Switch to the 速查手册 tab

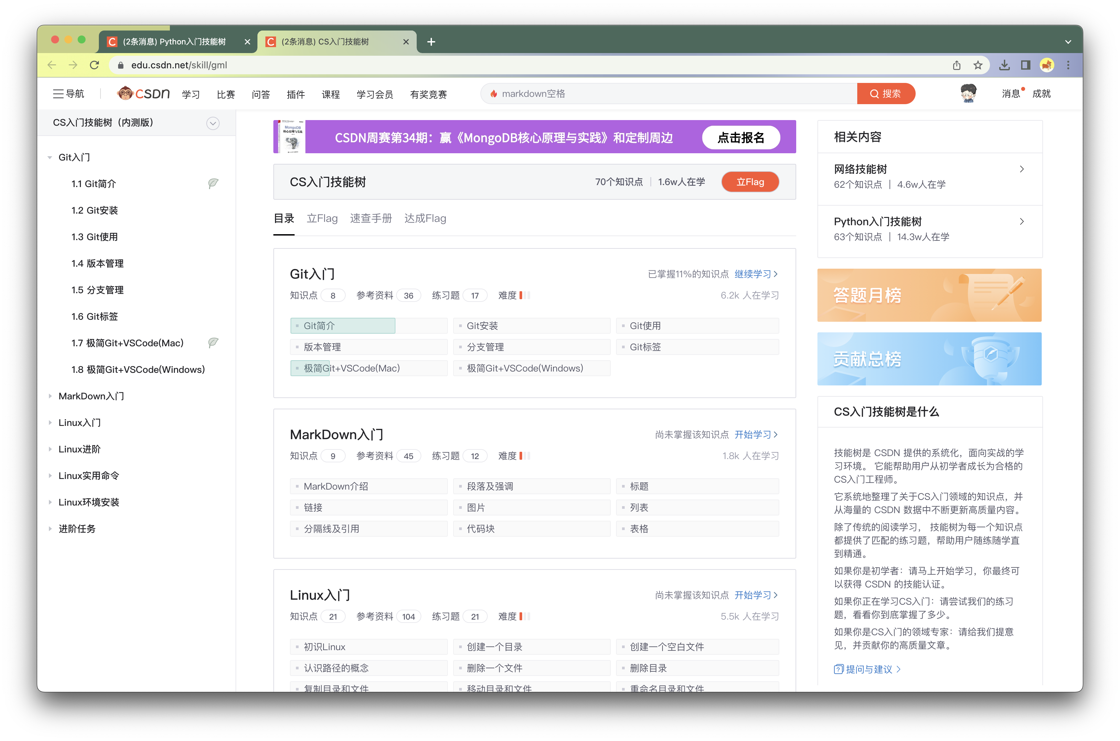tap(371, 218)
